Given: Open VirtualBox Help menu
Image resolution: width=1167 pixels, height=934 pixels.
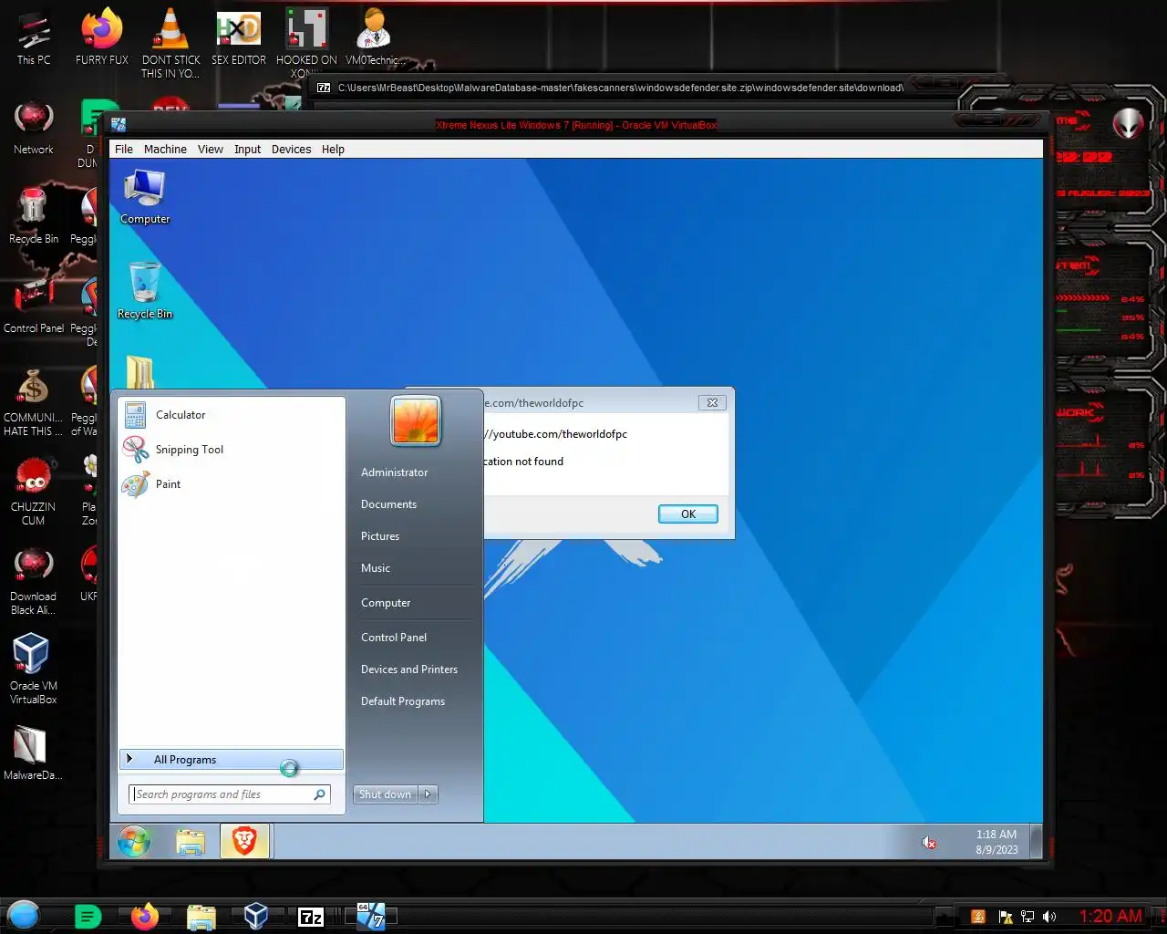Looking at the screenshot, I should [333, 150].
